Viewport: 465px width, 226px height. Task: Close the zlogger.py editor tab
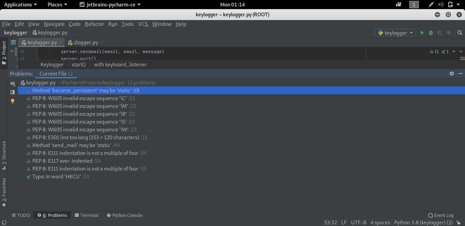(x=102, y=43)
